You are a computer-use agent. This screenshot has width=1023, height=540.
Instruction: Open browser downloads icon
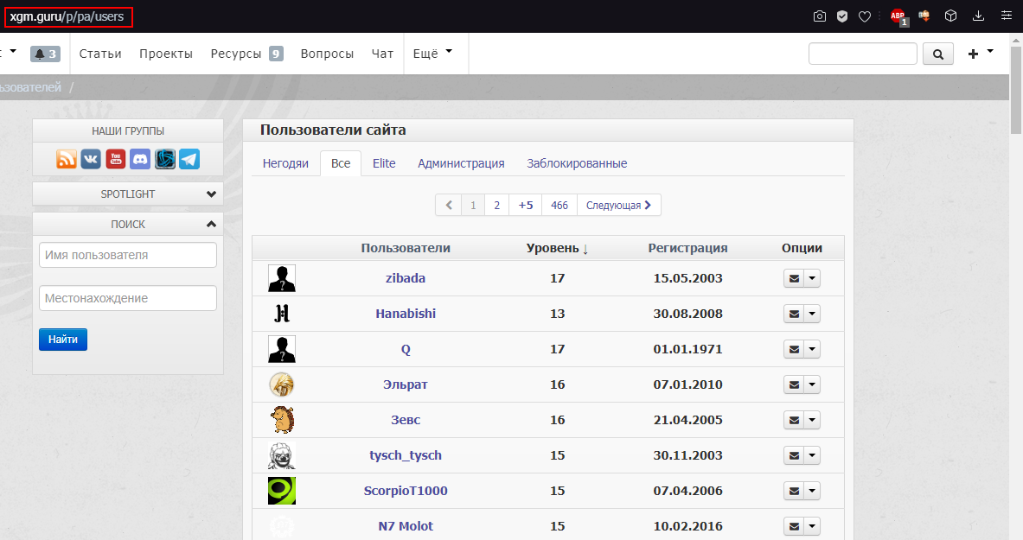pyautogui.click(x=978, y=16)
